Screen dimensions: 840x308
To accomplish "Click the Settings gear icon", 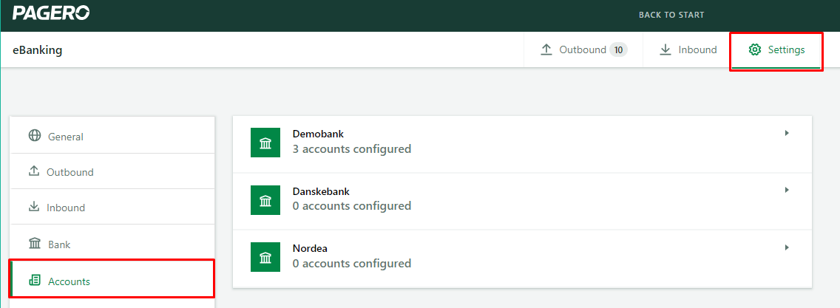I will pos(755,49).
